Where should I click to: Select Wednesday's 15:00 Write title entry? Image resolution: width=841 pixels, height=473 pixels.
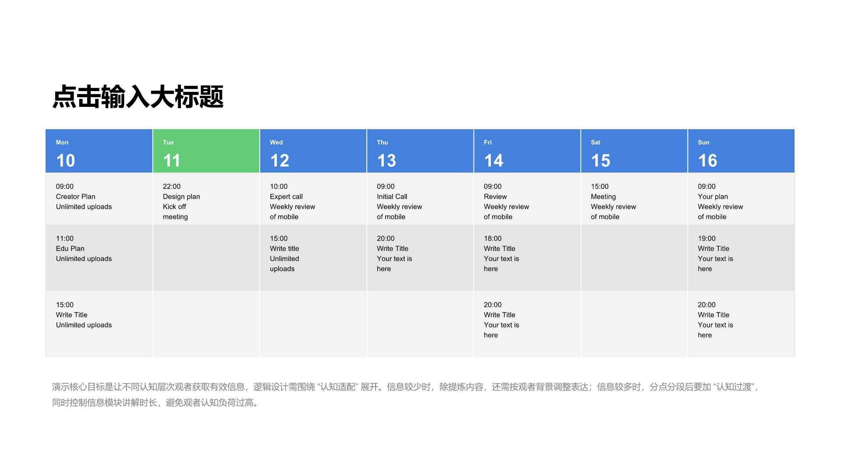tap(313, 254)
